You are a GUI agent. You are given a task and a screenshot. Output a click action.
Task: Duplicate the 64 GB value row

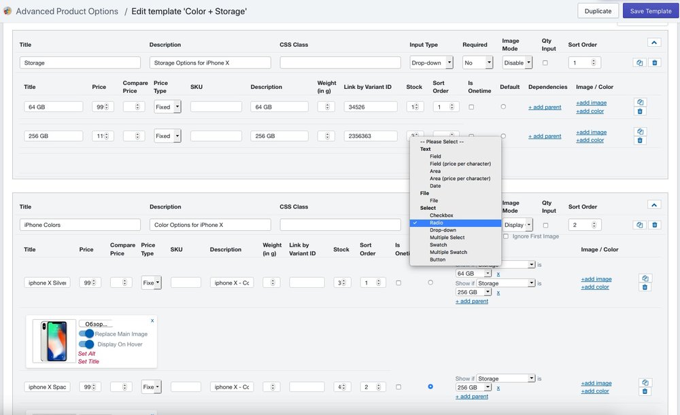640,103
